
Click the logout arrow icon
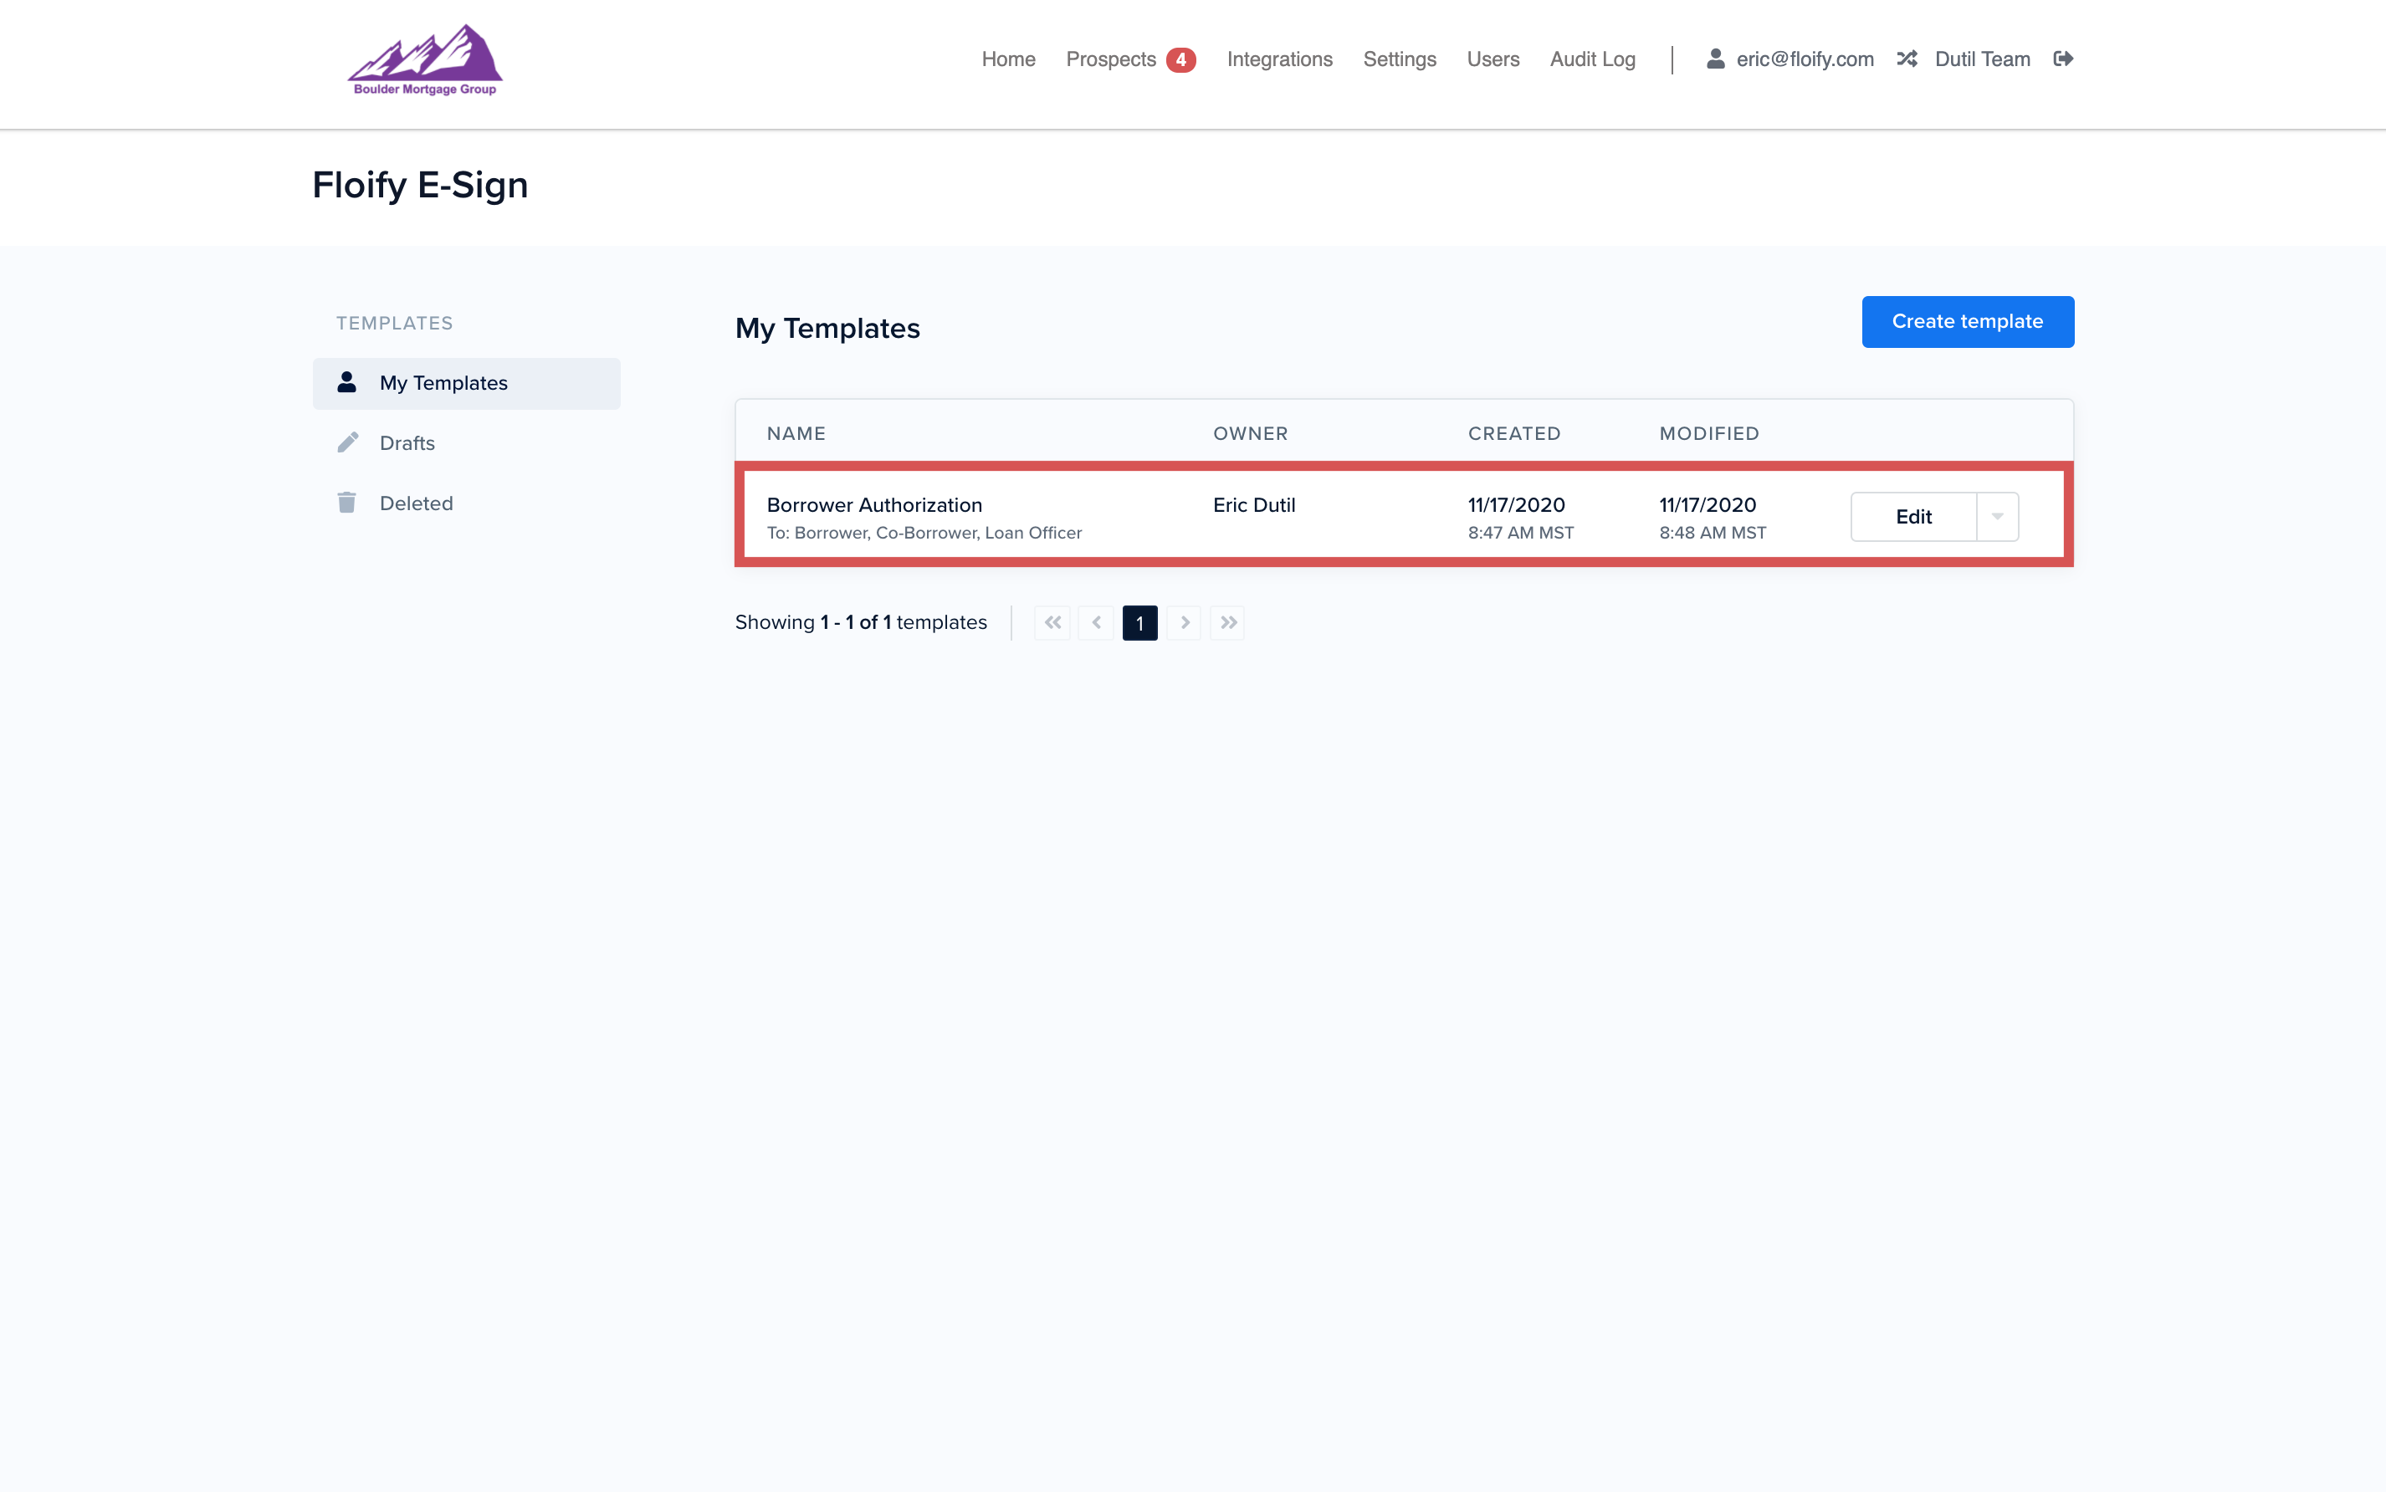(x=2062, y=59)
